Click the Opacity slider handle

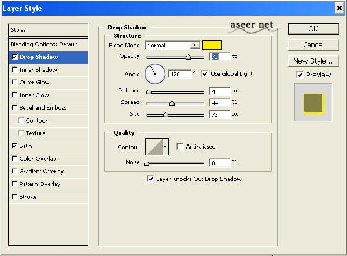[188, 57]
